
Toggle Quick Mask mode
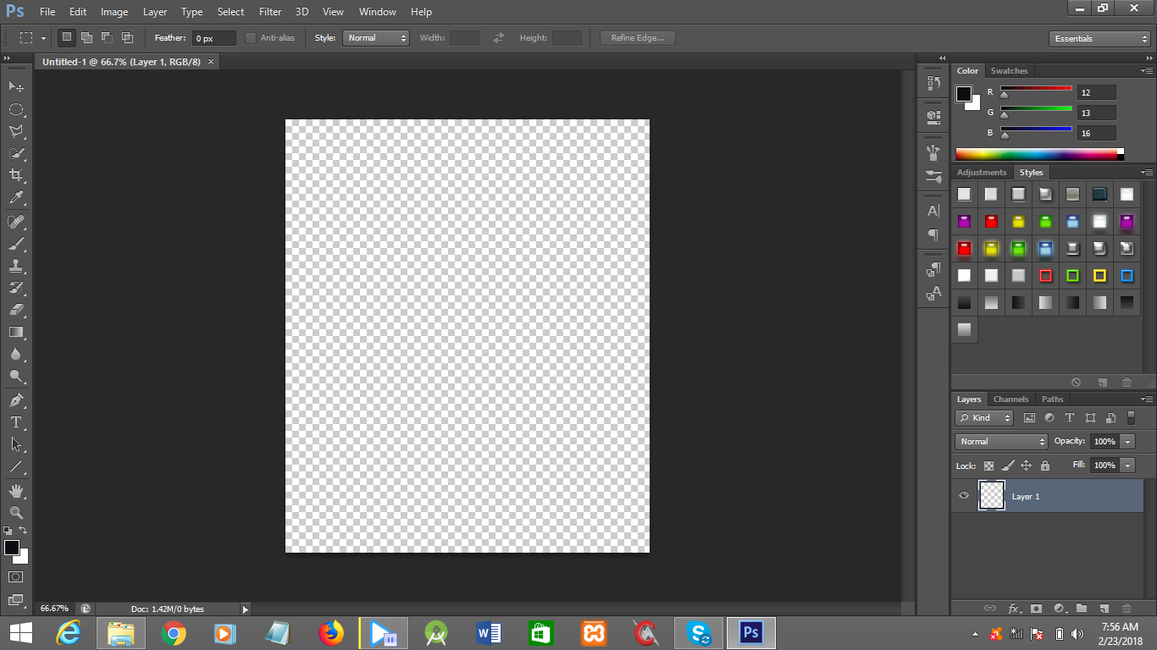point(16,576)
